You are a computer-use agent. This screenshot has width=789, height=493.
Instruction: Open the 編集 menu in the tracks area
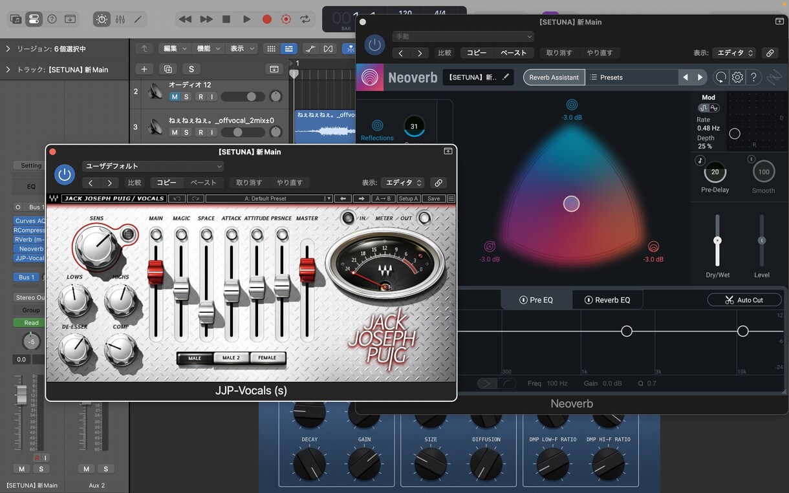pos(175,49)
